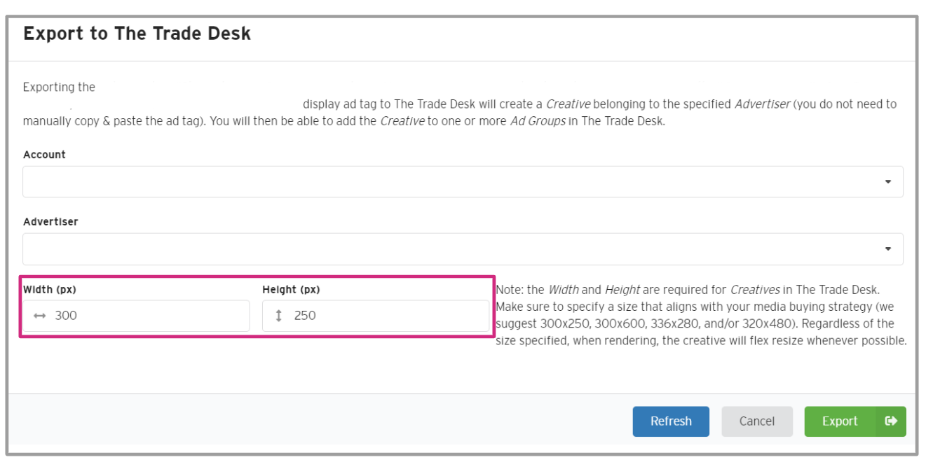Click the Width (px) label
The image size is (926, 462).
click(50, 289)
